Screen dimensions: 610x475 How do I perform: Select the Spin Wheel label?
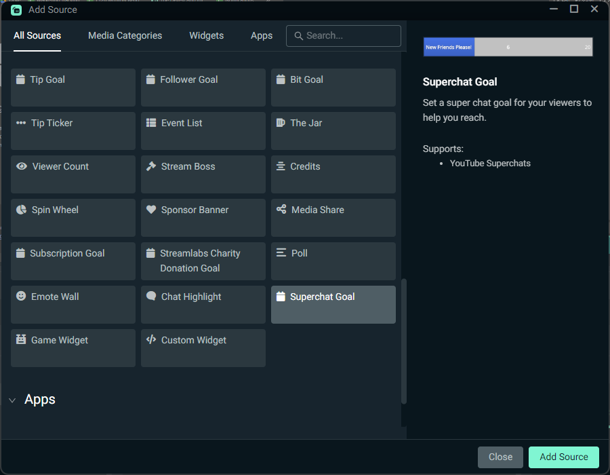coord(55,210)
